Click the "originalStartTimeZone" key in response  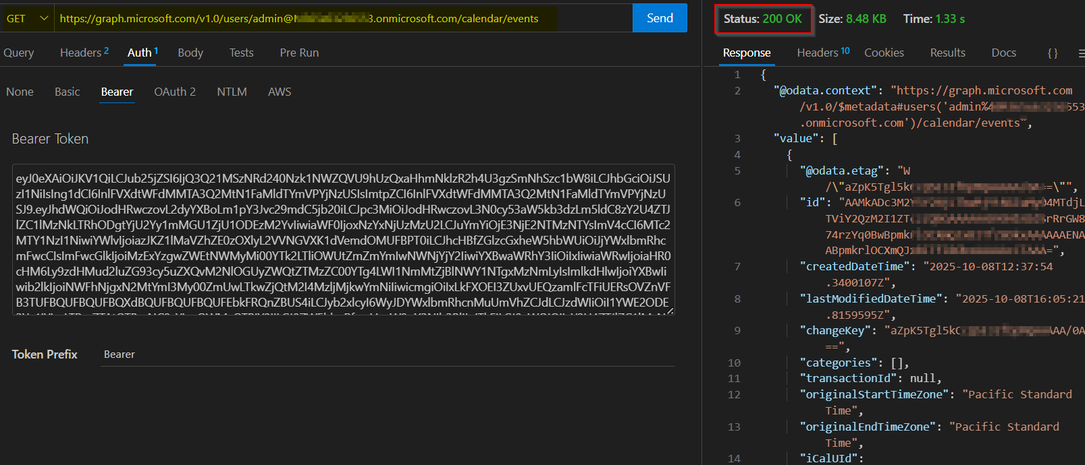874,394
